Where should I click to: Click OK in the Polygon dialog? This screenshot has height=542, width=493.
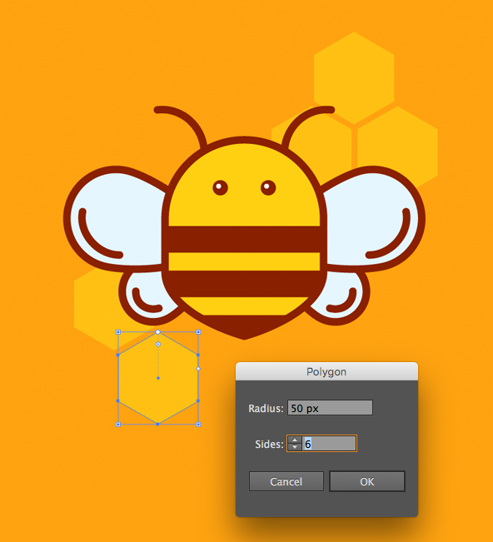point(366,481)
